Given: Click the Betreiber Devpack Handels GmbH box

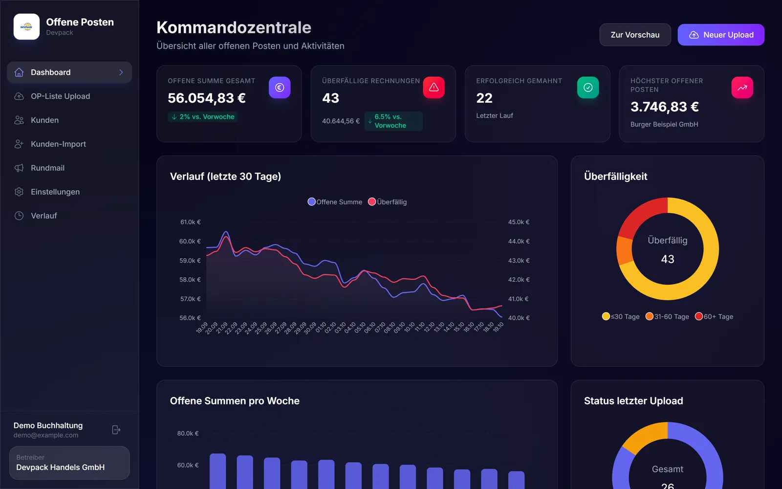Looking at the screenshot, I should 69,463.
